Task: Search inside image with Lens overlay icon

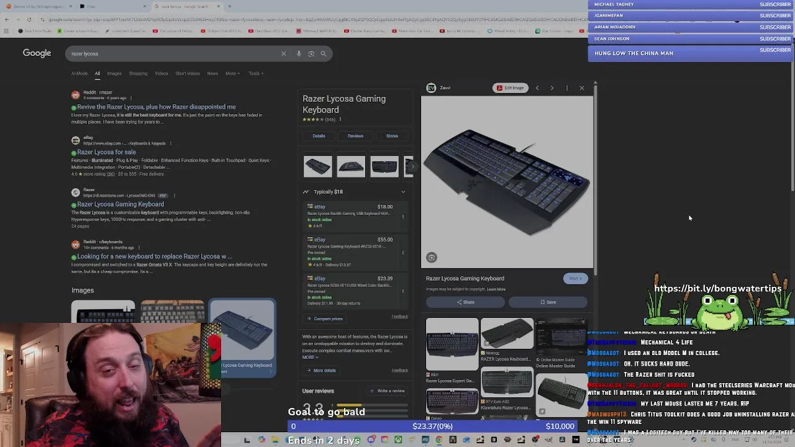Action: [x=432, y=258]
